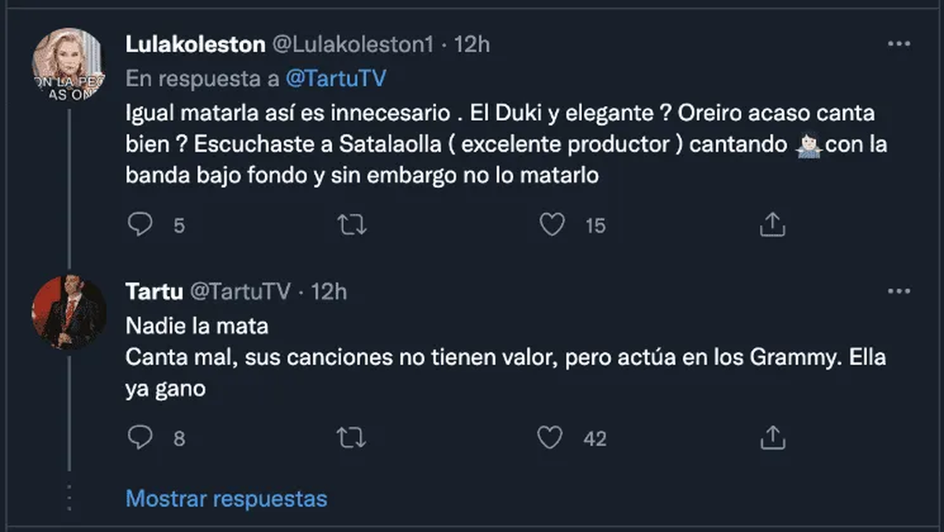Image resolution: width=944 pixels, height=532 pixels.
Task: Open the share menu on Tartu's tweet
Action: tap(773, 438)
